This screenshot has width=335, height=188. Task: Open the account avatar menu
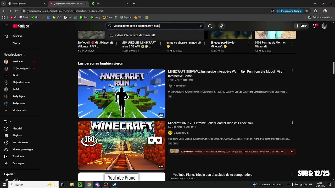point(324,26)
